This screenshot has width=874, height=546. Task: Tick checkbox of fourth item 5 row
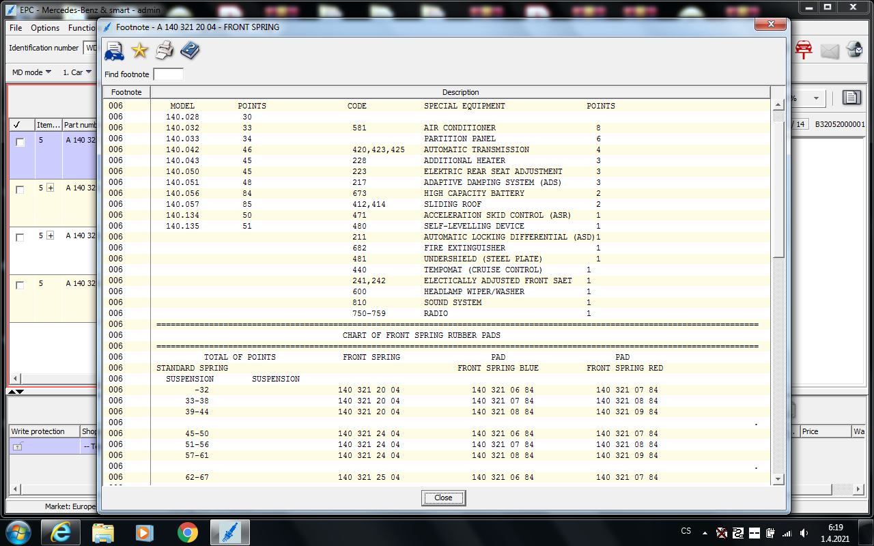pyautogui.click(x=20, y=285)
